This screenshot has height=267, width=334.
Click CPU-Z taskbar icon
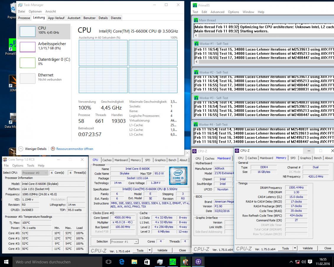(198, 262)
